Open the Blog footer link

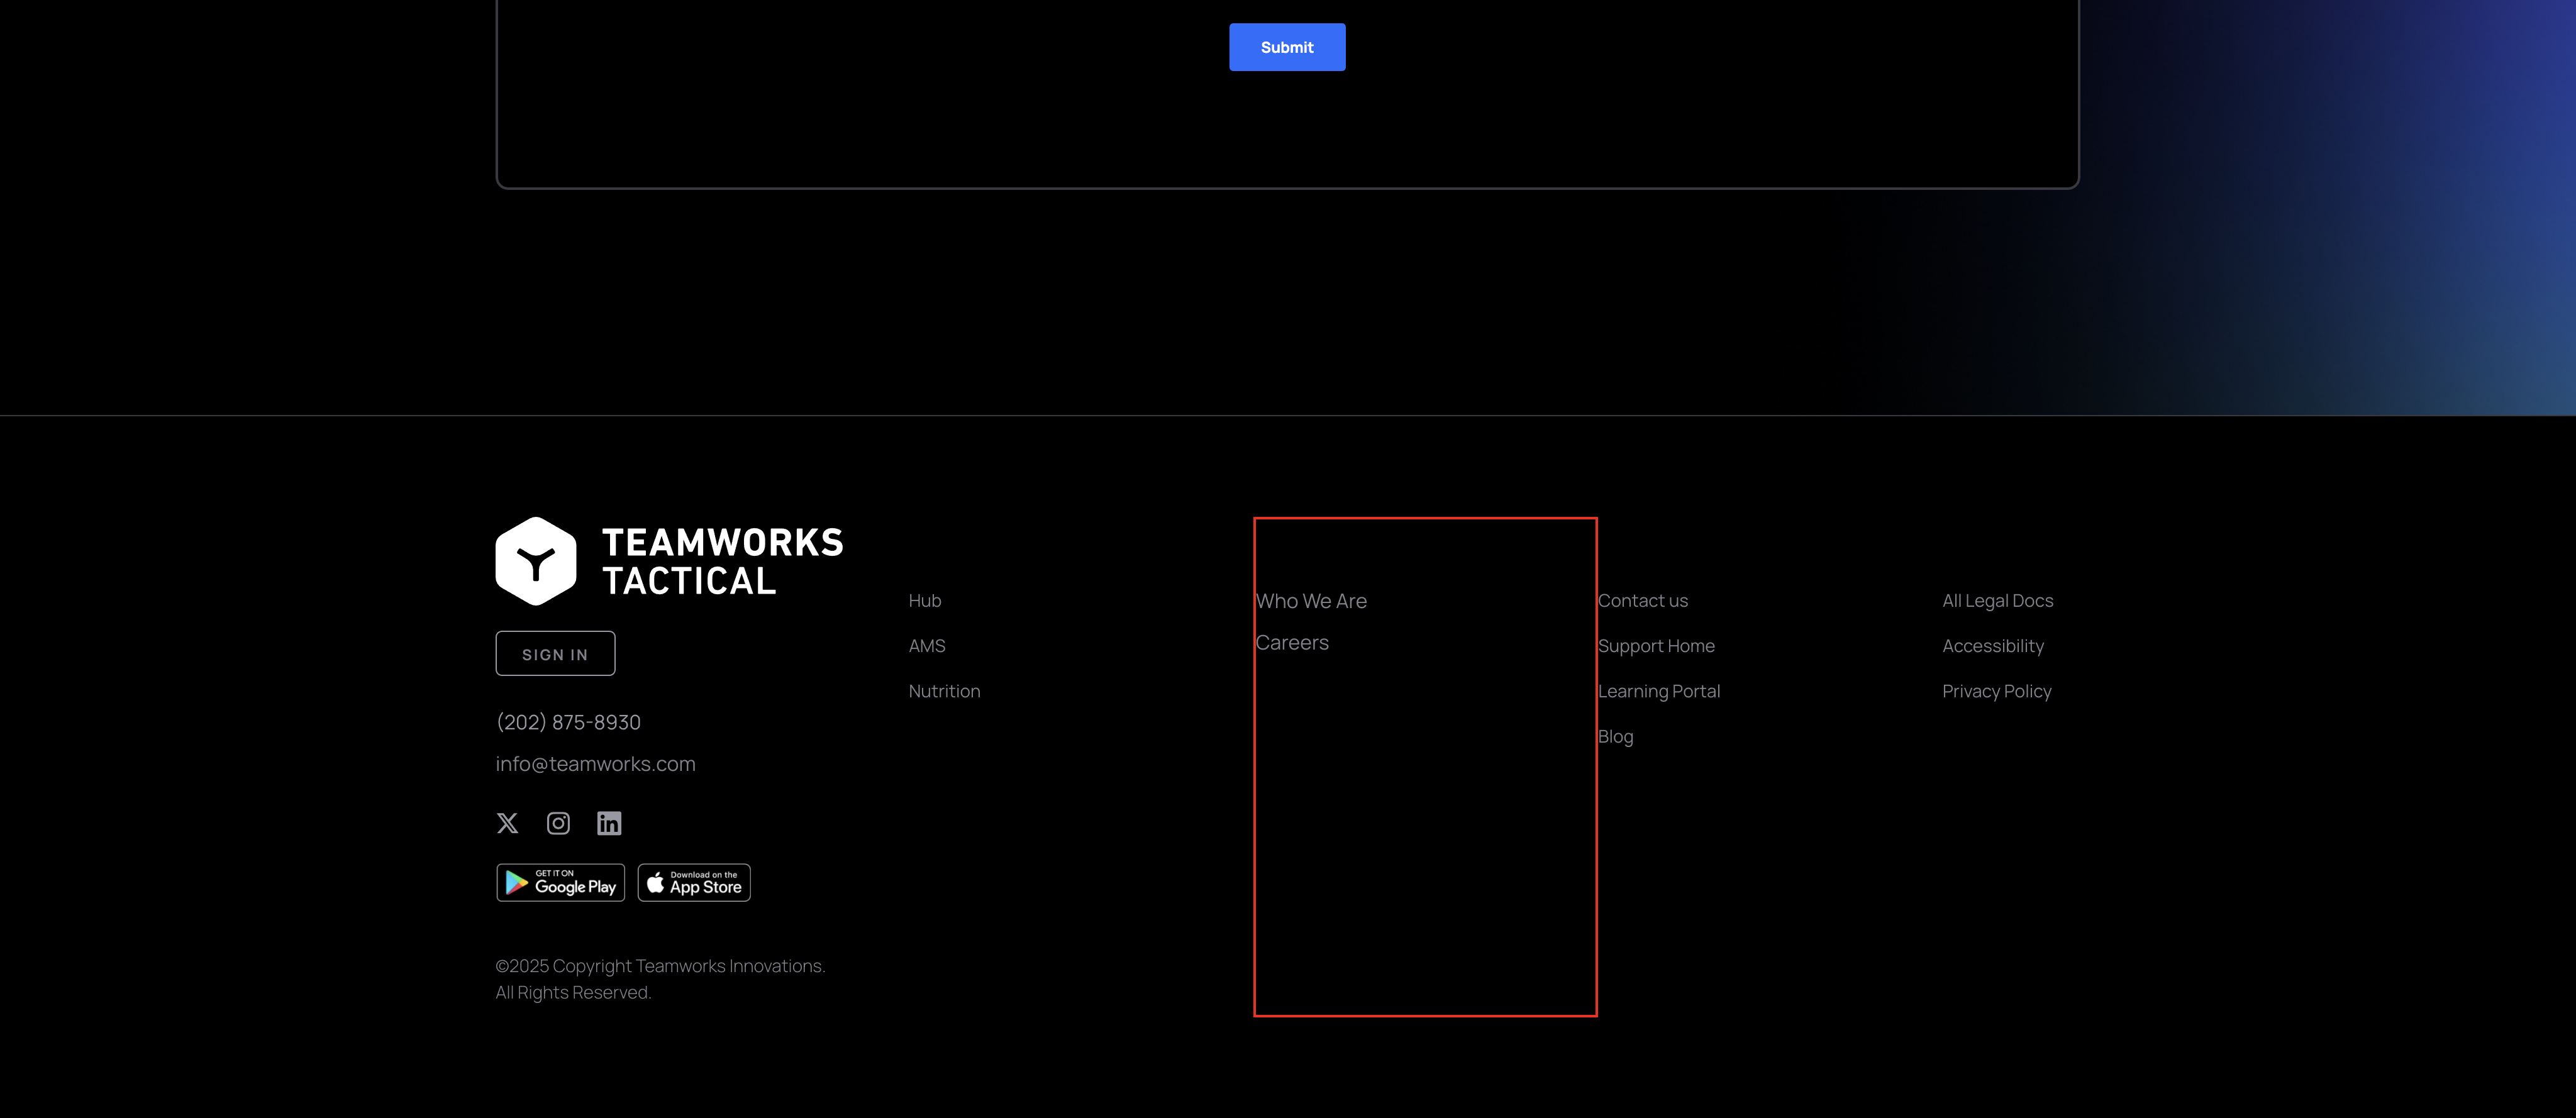click(x=1615, y=737)
